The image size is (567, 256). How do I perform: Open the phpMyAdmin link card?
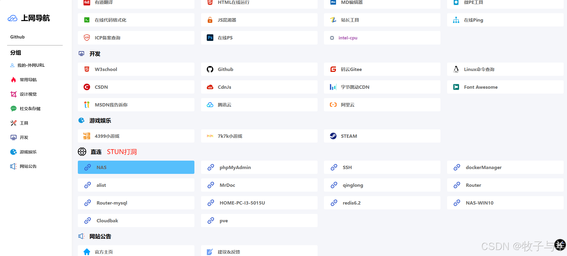coord(259,167)
